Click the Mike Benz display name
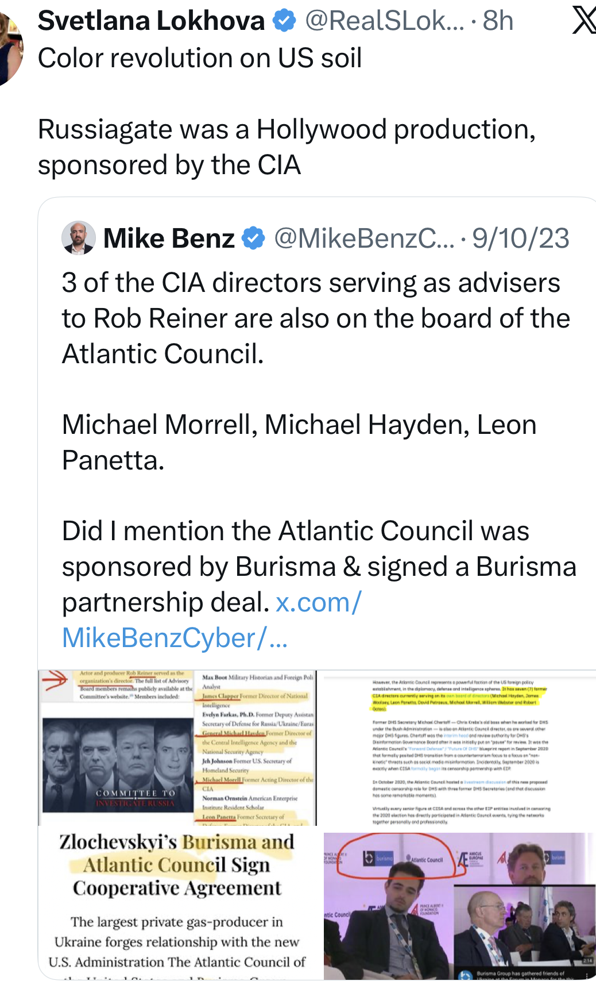Viewport: 596px width, 985px height. pos(169,238)
